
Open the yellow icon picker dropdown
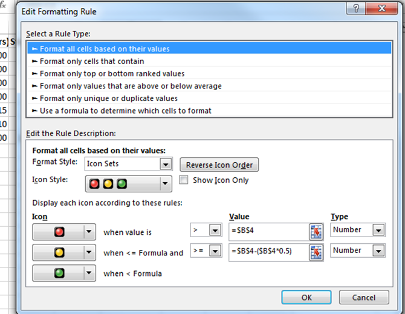point(89,252)
